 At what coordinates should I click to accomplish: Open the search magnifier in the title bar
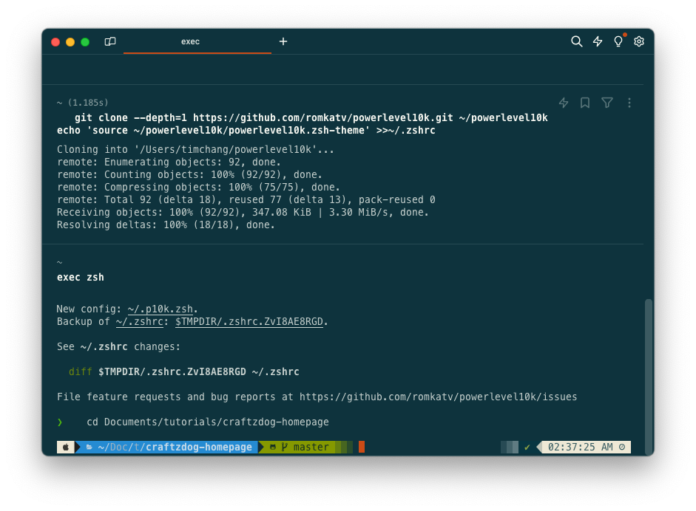(x=576, y=41)
